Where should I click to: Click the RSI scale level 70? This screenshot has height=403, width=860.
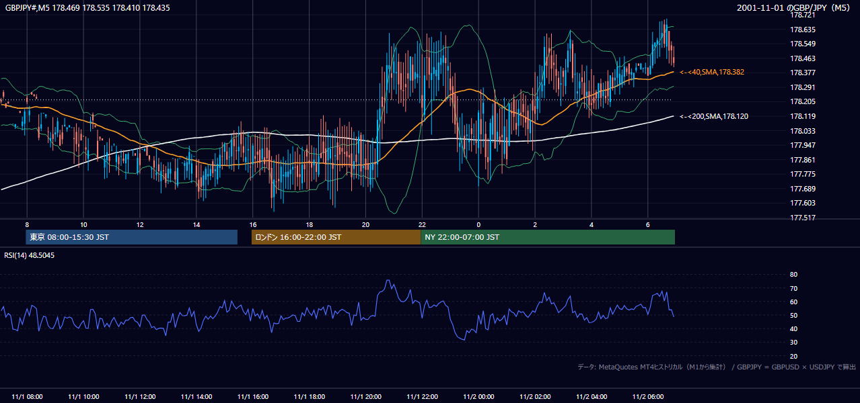[793, 288]
